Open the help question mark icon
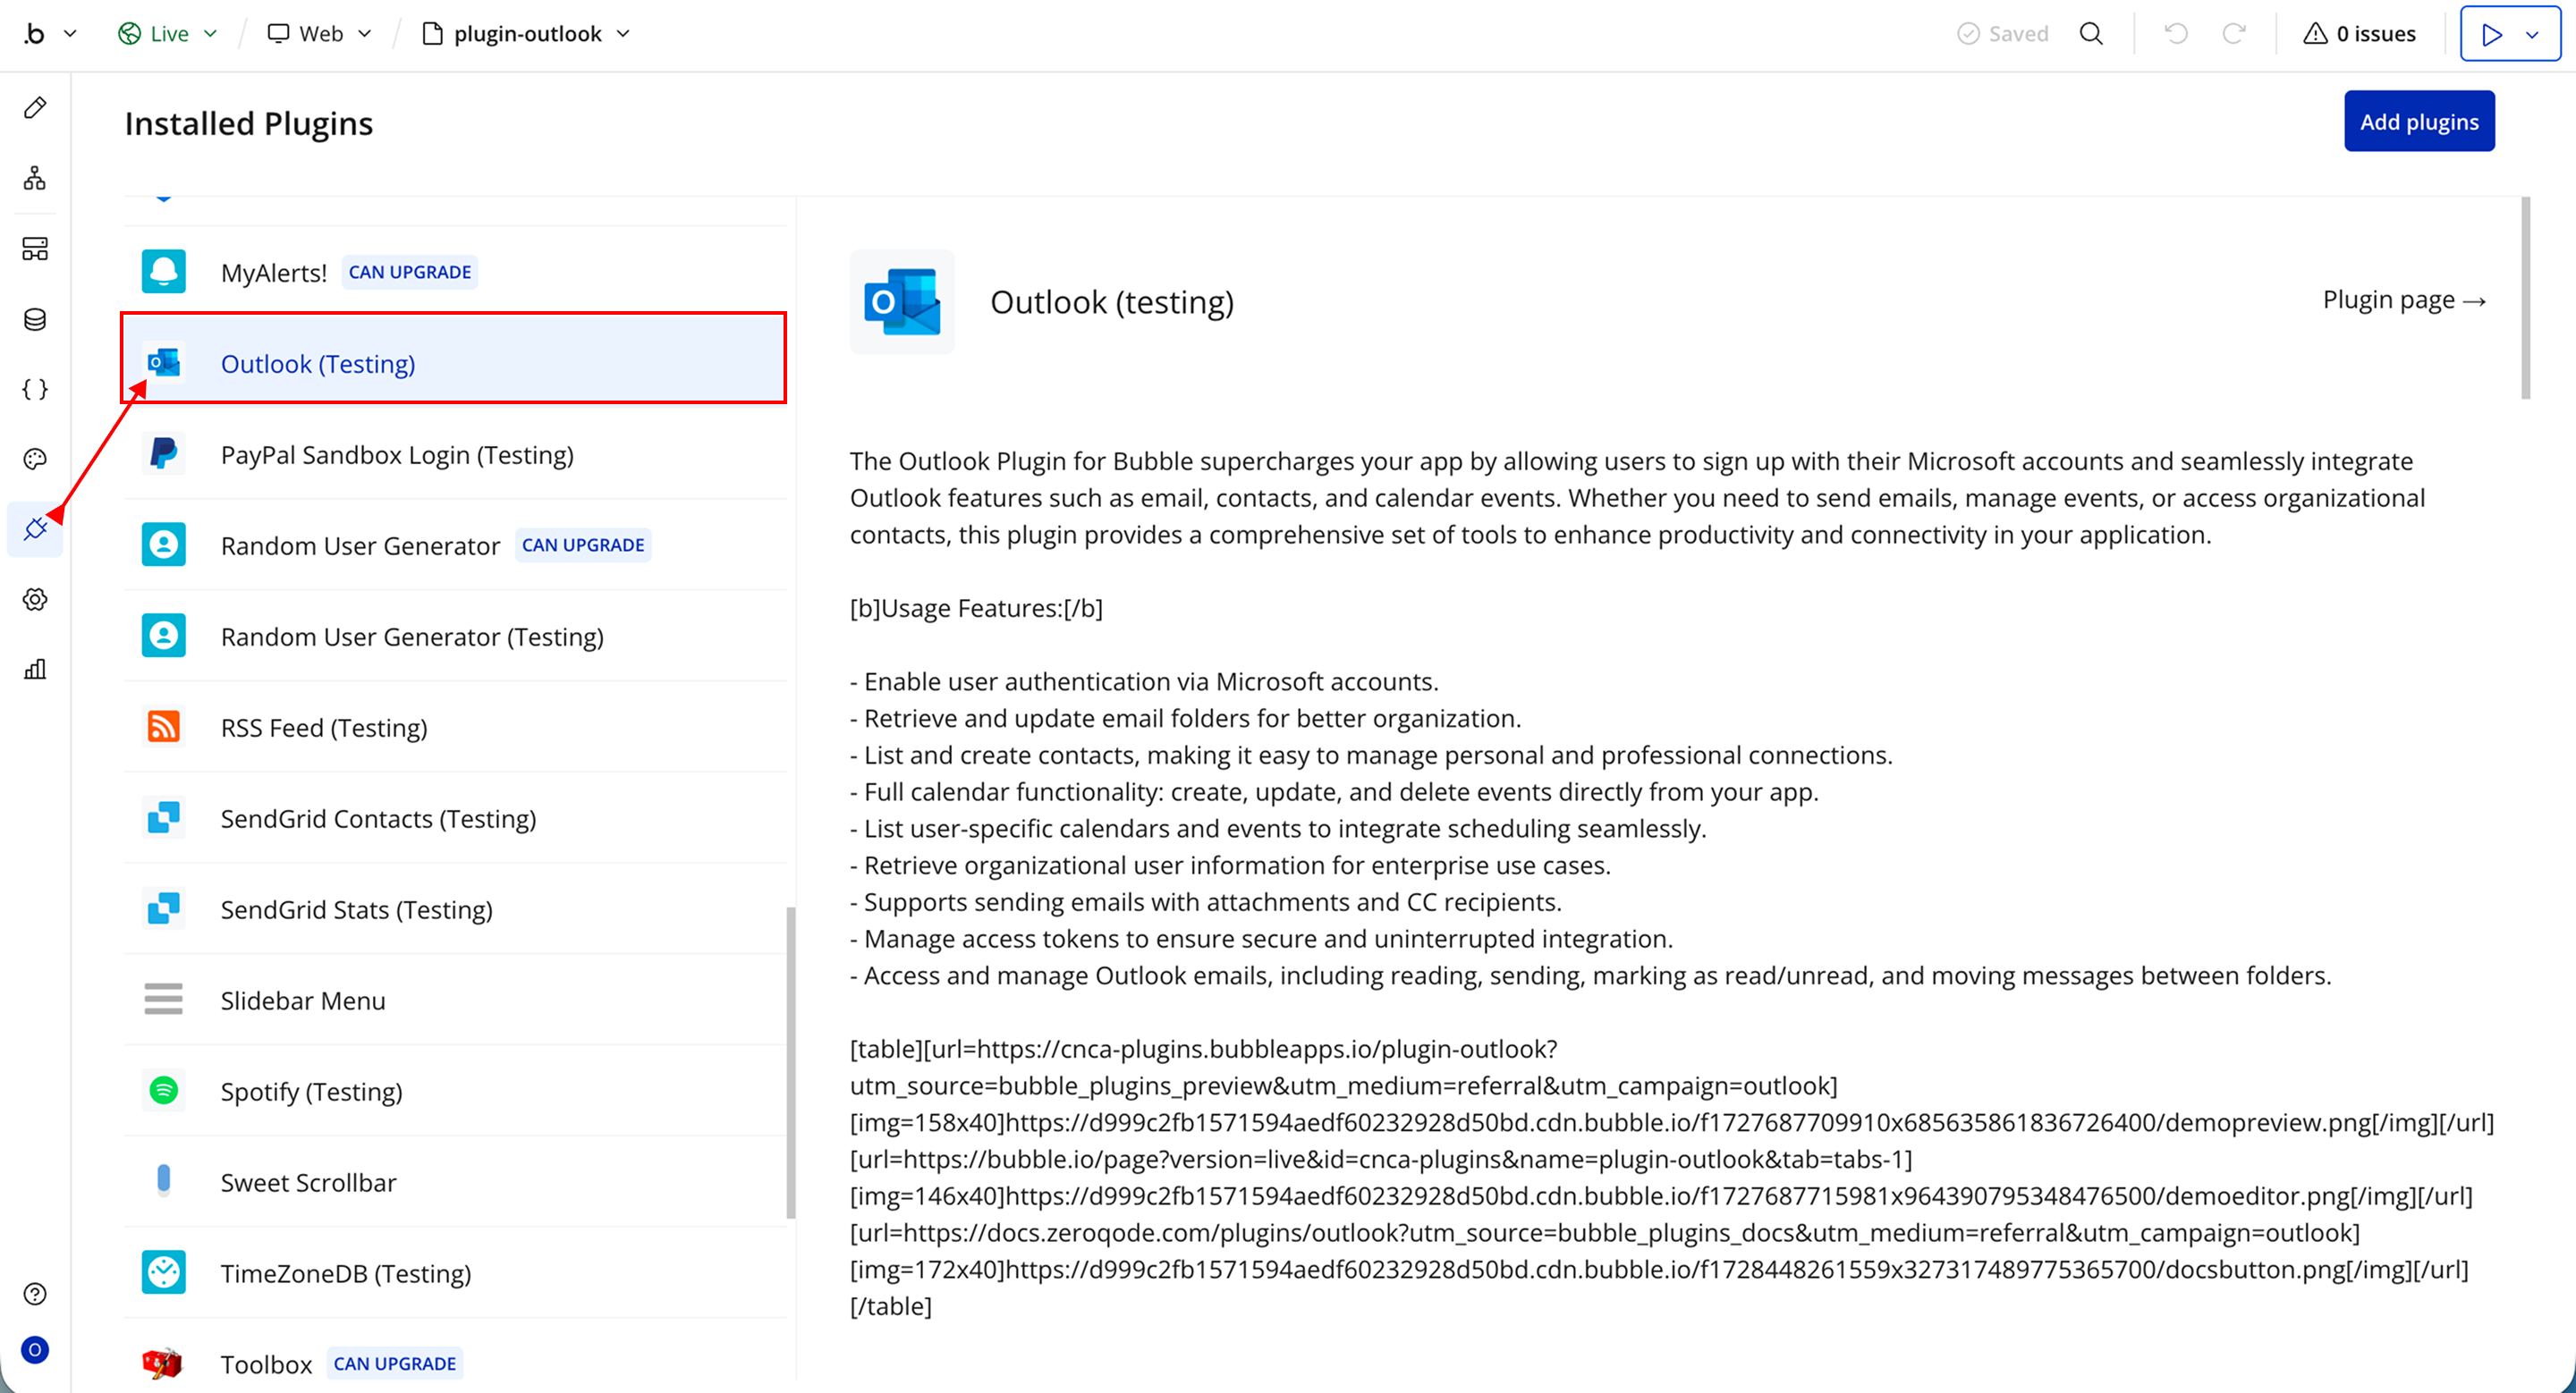This screenshot has height=1393, width=2576. 35,1294
